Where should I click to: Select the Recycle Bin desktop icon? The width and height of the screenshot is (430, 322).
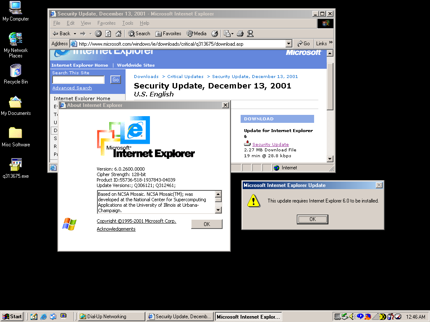coord(16,74)
